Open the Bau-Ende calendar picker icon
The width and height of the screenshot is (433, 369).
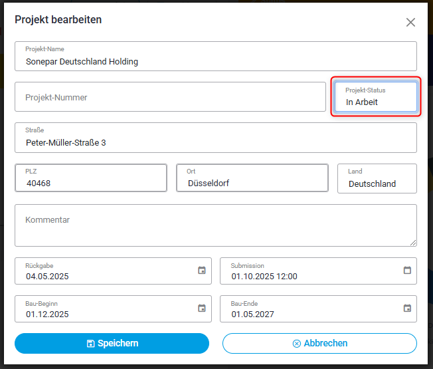407,308
